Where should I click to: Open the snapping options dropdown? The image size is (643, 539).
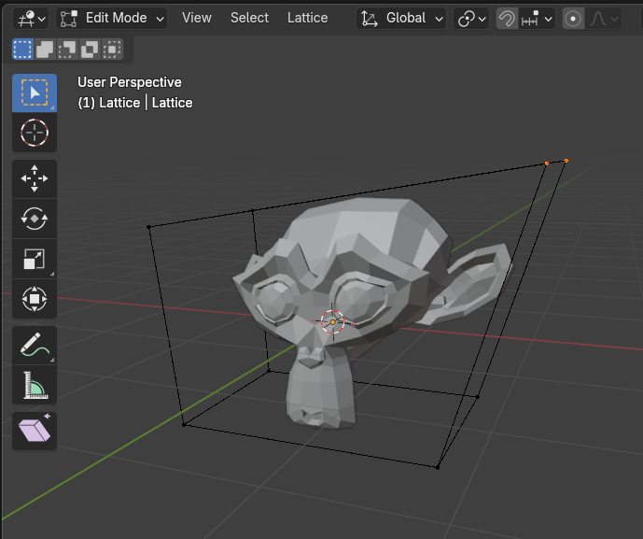point(537,19)
